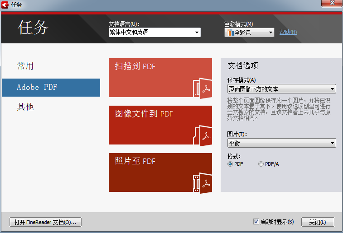
Task: Click the scanner PDF icon on 扫描到 PDF tile
Action: pyautogui.click(x=203, y=88)
